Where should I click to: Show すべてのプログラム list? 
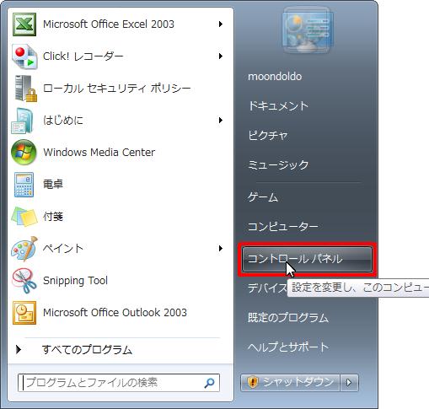(x=87, y=350)
